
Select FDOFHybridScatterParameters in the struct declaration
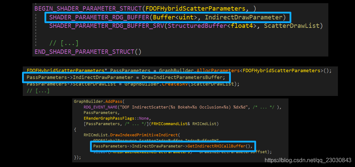point(196,9)
